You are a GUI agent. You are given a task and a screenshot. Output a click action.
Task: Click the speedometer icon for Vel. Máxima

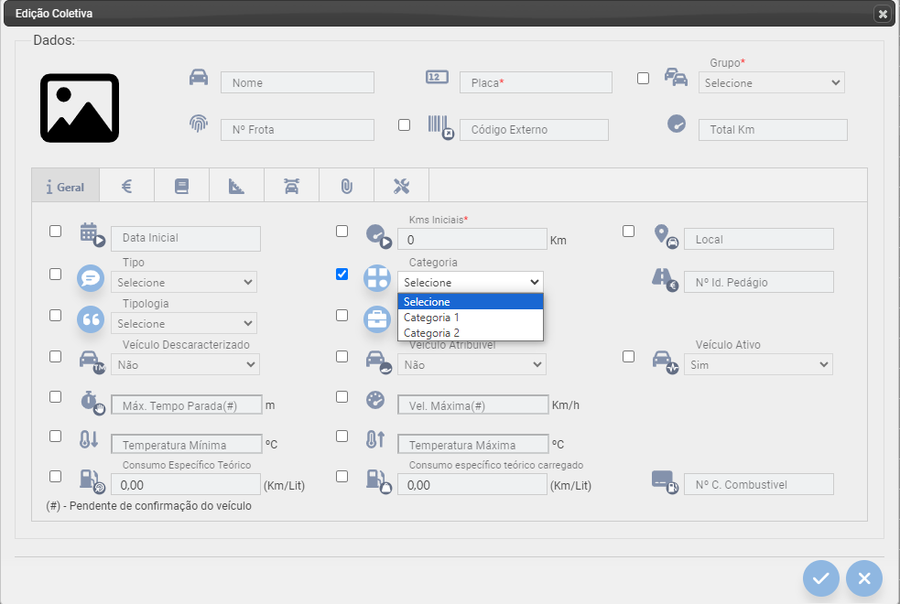375,400
